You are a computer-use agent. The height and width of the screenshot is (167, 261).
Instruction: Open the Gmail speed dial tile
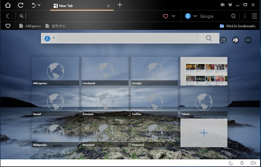point(55,102)
